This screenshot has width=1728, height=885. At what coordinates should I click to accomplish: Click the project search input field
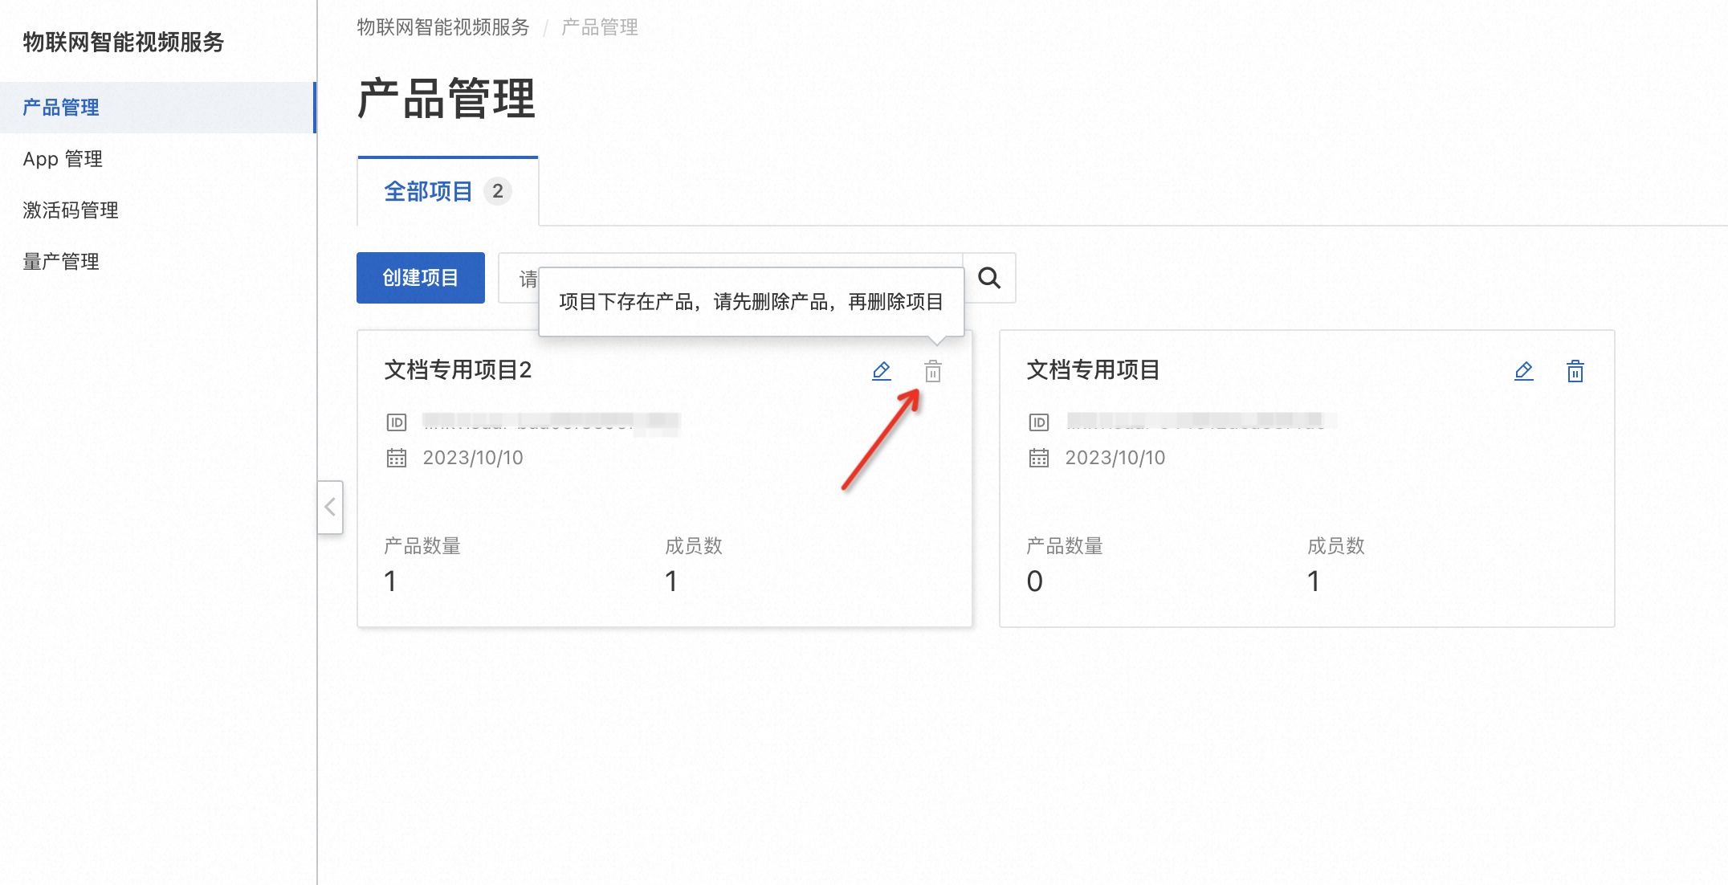[x=518, y=279]
